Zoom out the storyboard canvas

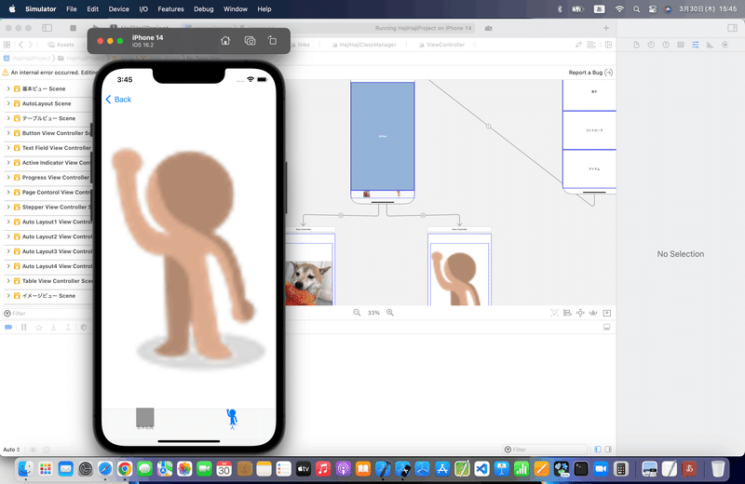tap(357, 313)
